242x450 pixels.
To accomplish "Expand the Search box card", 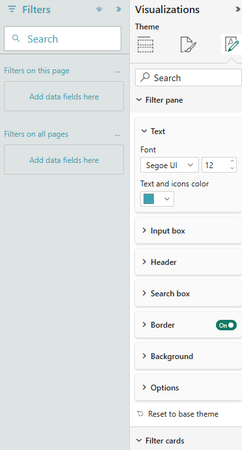I will (x=189, y=293).
